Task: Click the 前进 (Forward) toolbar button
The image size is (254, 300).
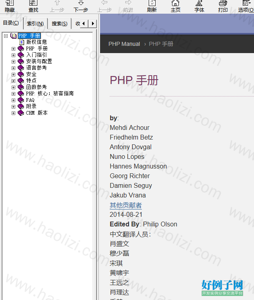Action: pos(128,6)
